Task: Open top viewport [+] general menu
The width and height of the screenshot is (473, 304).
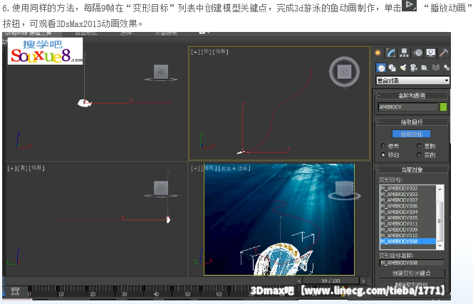Action: point(195,52)
